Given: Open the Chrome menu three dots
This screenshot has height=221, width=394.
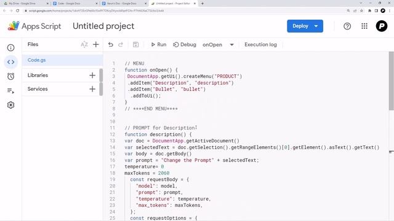Looking at the screenshot, I should point(390,11).
